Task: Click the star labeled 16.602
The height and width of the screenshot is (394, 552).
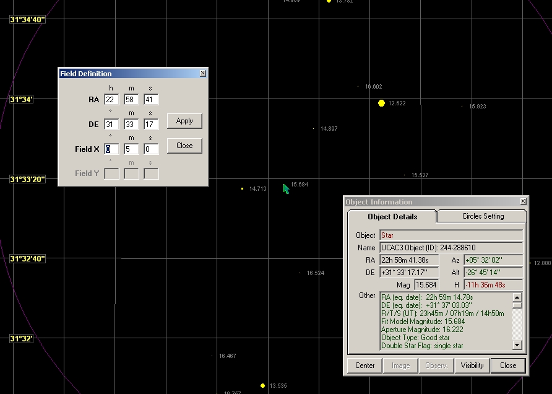Action: coord(358,86)
